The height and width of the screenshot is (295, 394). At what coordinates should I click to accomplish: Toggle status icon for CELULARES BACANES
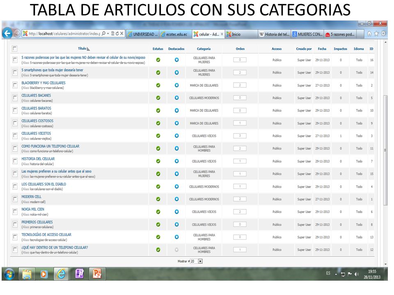(158, 98)
